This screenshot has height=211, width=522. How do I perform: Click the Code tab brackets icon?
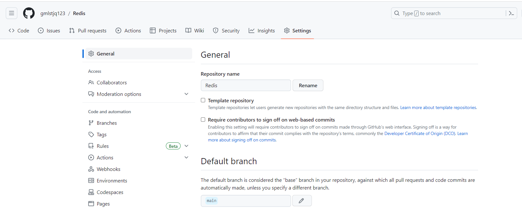(x=12, y=30)
